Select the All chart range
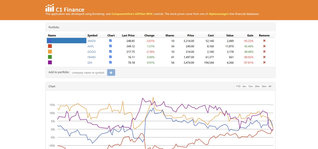Viewport: 318px width, 149px height. coord(270,86)
